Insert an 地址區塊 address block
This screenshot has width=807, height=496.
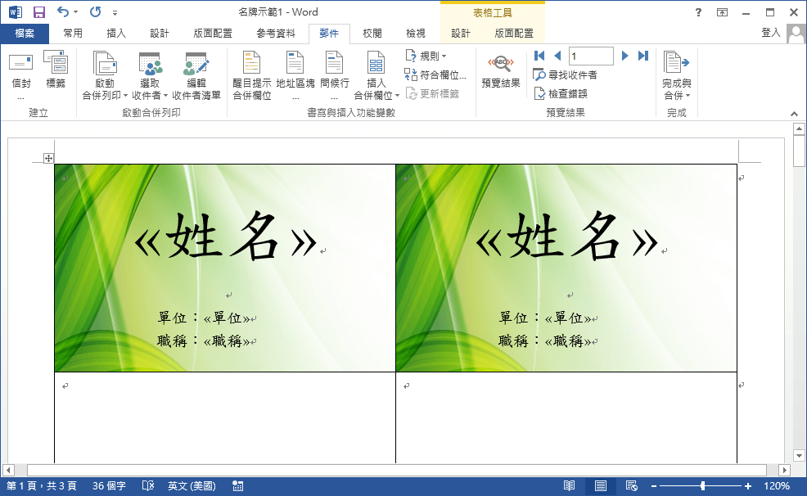[x=295, y=72]
